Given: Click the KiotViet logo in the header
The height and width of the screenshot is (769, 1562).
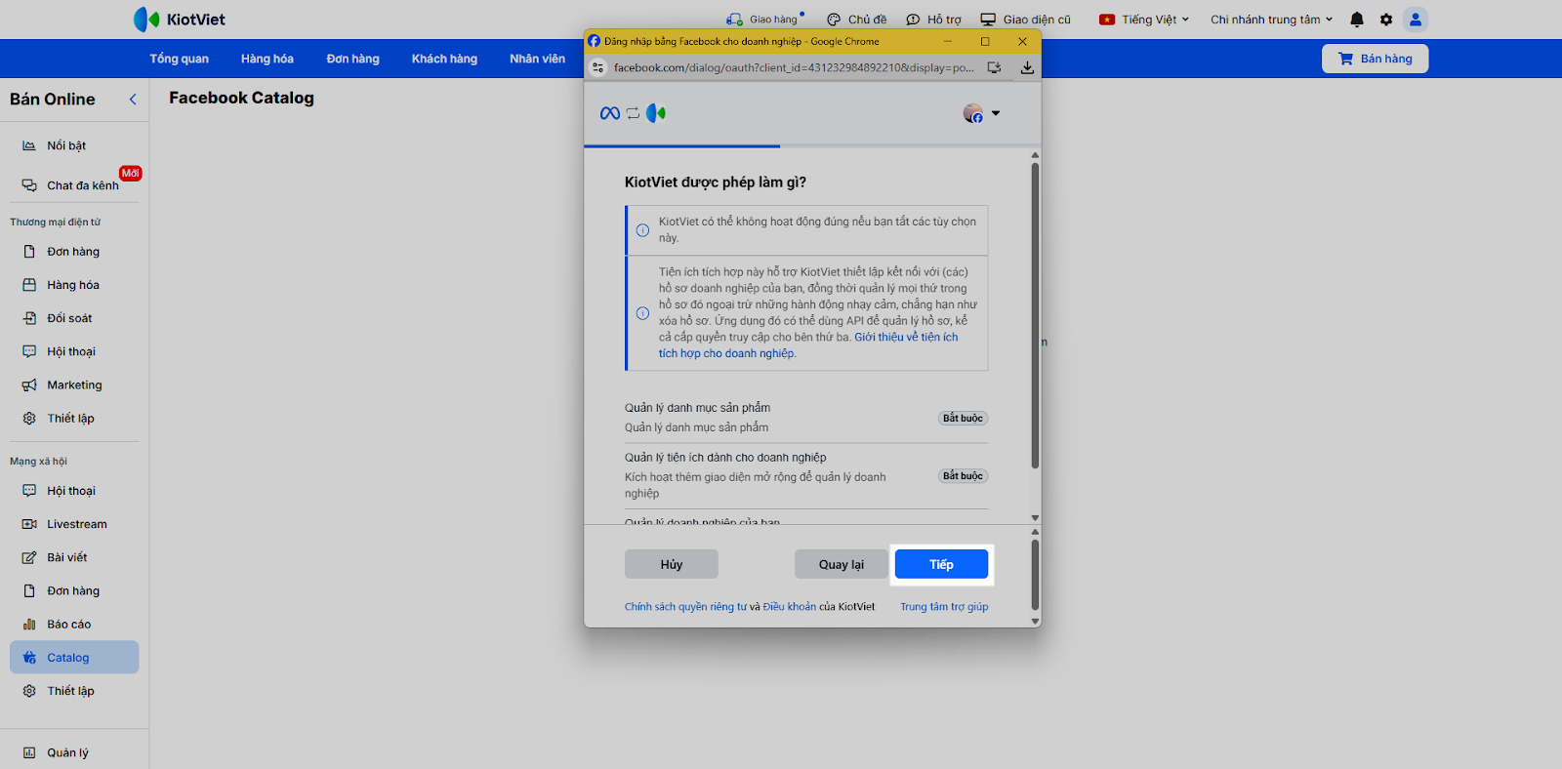Looking at the screenshot, I should pos(180,20).
